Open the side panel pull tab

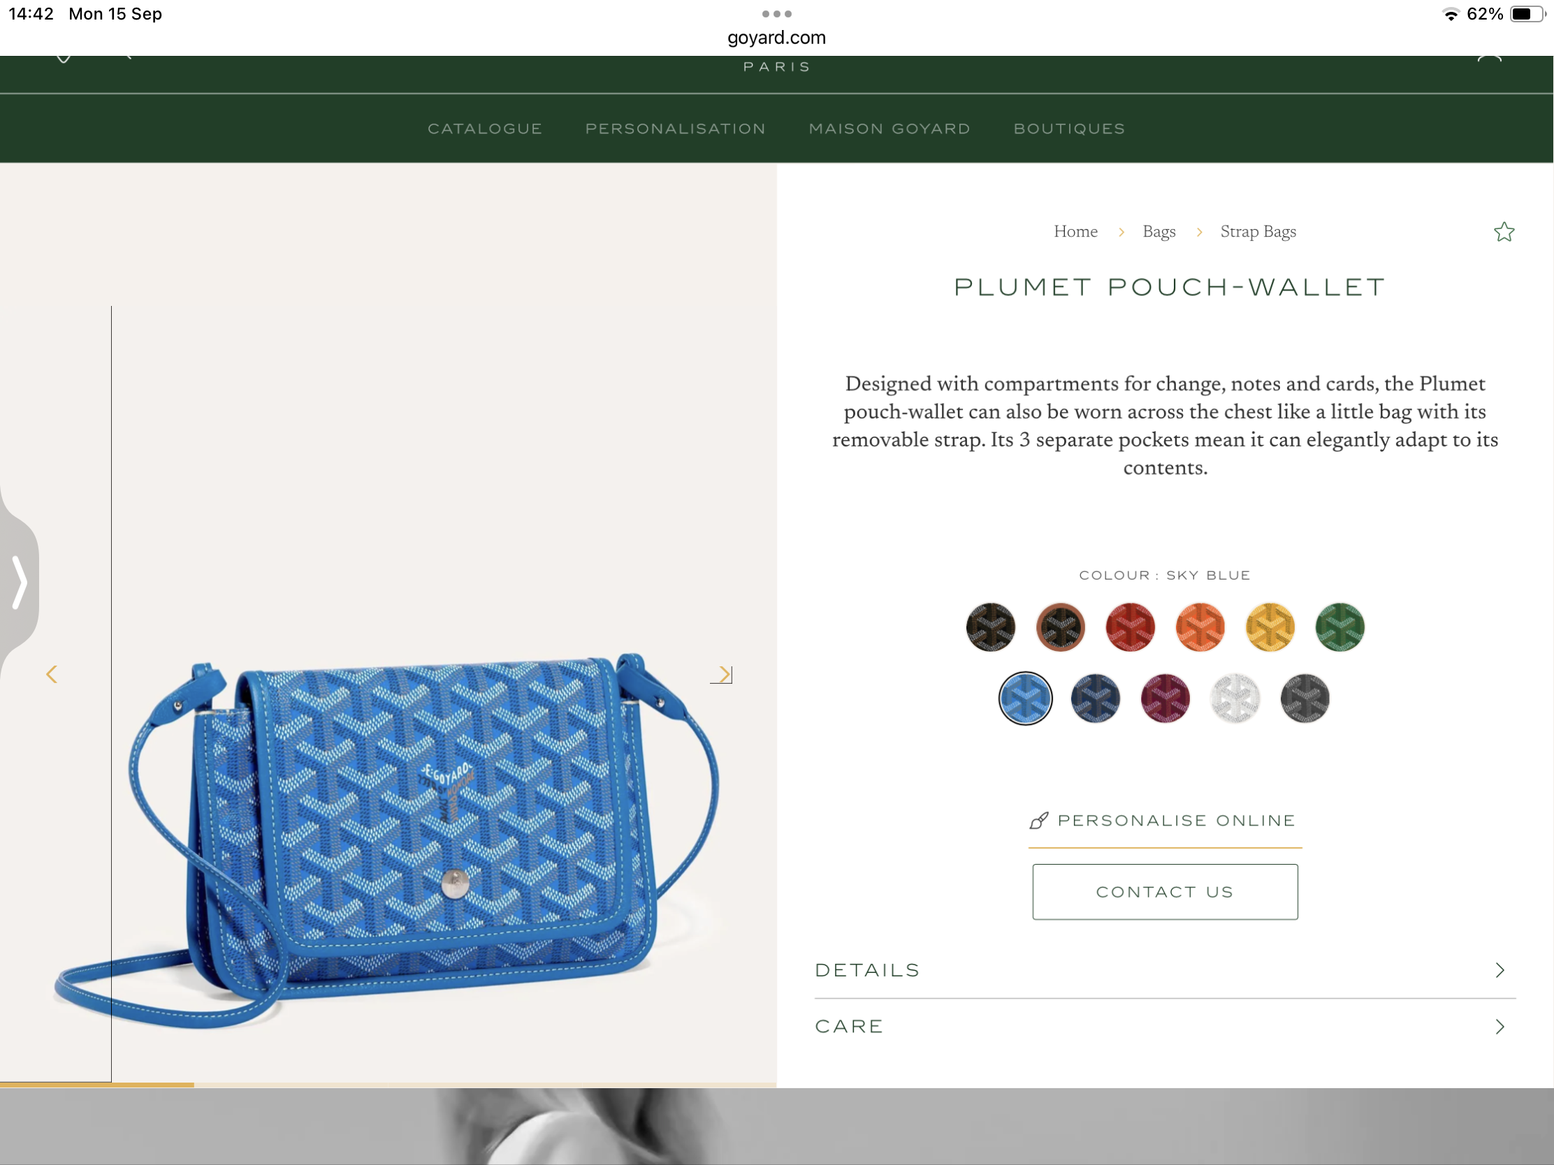click(20, 581)
